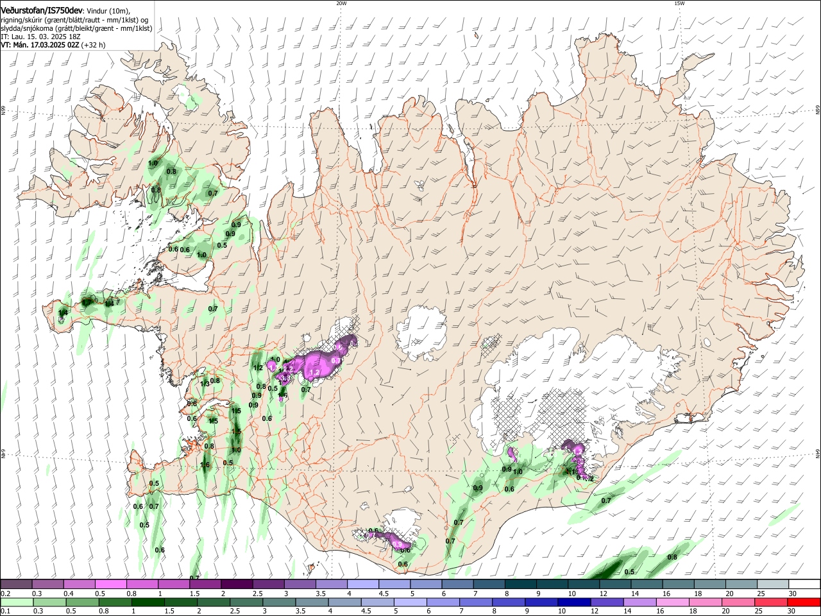Click the slydda/snjókoma legend description line
The width and height of the screenshot is (821, 616).
pos(76,28)
